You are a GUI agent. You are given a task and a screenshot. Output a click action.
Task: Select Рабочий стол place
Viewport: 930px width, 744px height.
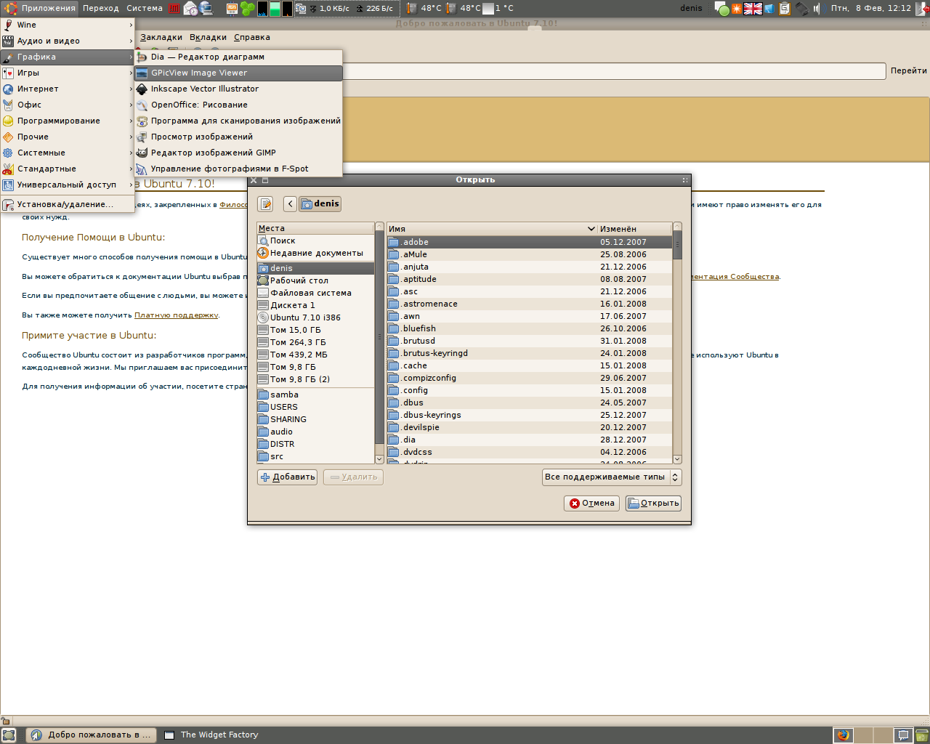click(315, 280)
